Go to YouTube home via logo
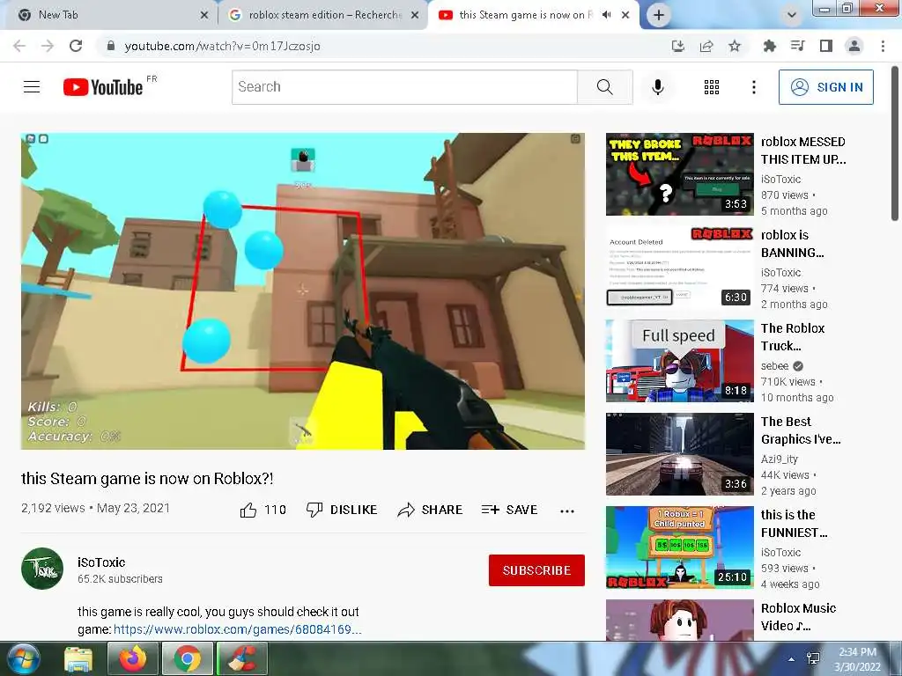 point(104,87)
